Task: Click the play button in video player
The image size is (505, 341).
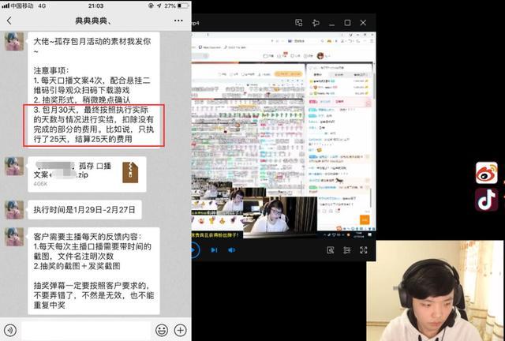Action: 195,250
